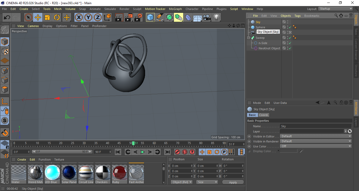Play the animation forwards
Viewport: 359px width, 191px height.
coord(142,152)
